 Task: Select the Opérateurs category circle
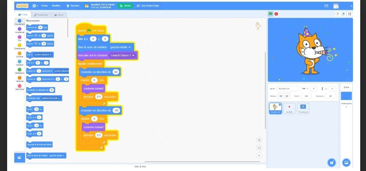20,70
